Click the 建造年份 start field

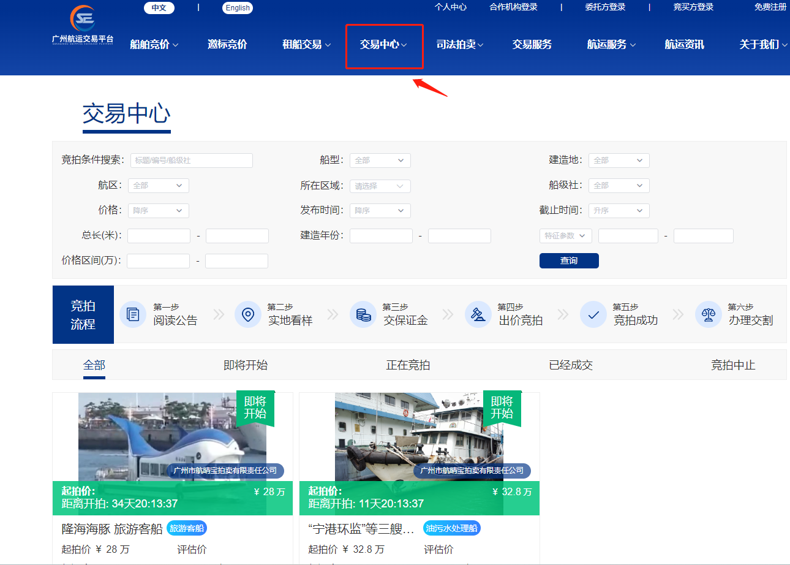coord(381,236)
